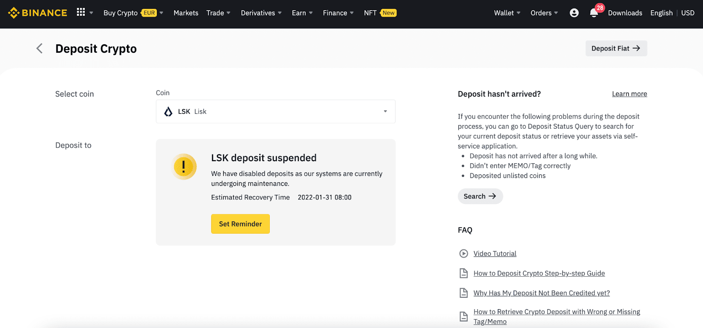The image size is (703, 328).
Task: Open the Buy Crypto EUR dropdown
Action: pos(133,13)
